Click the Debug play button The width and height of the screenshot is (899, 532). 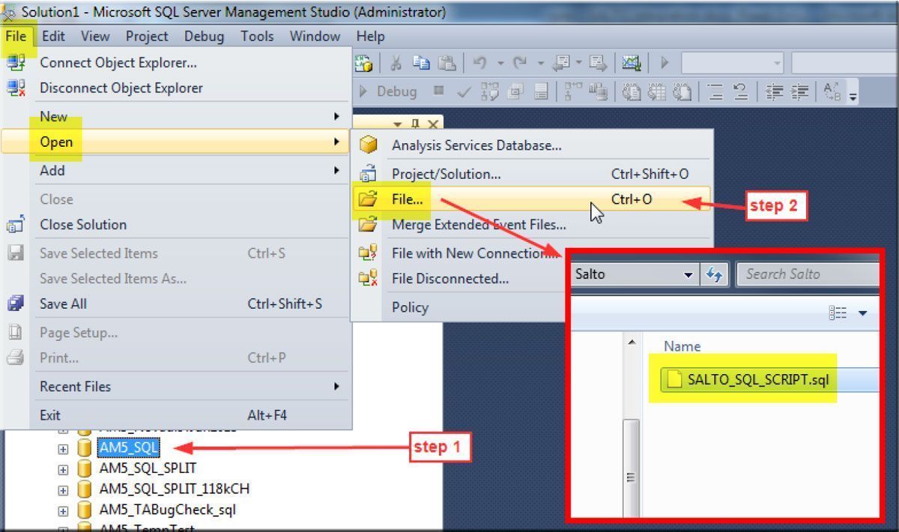389,91
